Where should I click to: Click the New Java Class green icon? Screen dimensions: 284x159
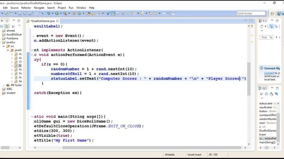[x=79, y=14]
